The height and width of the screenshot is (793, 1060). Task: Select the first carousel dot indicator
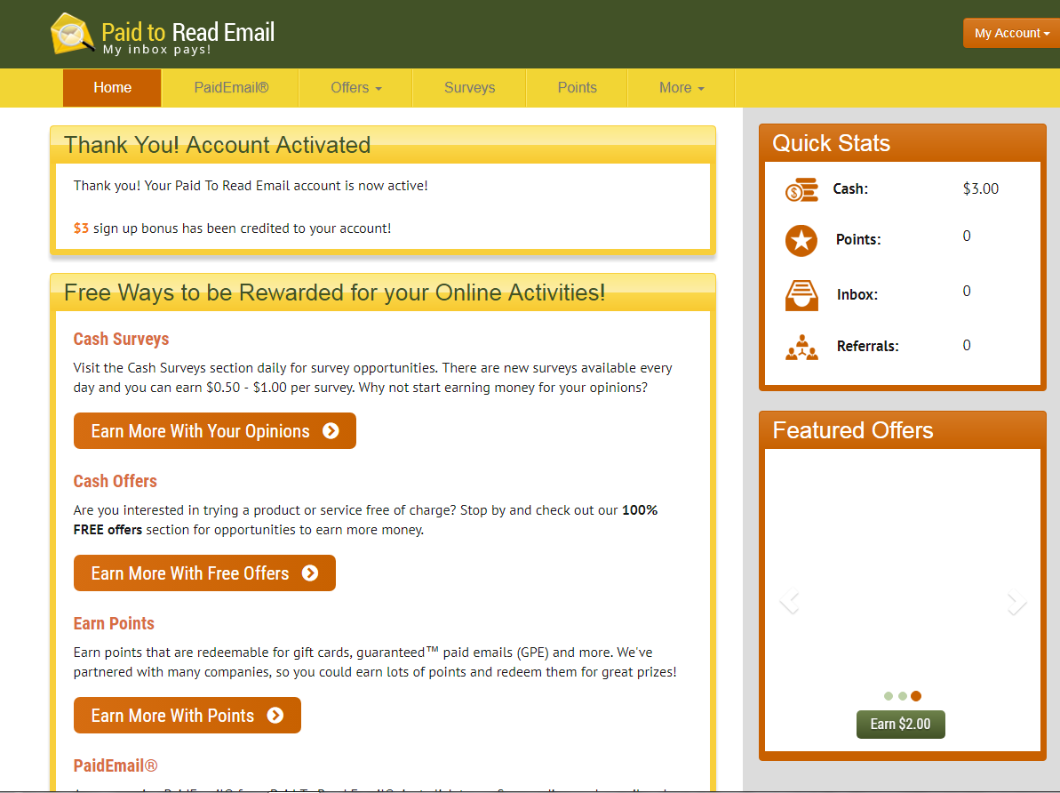[x=889, y=695]
